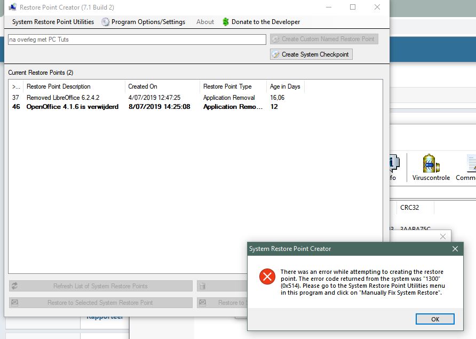Select the Removed LibreOffice 6.2.4.2 restore point

click(63, 98)
